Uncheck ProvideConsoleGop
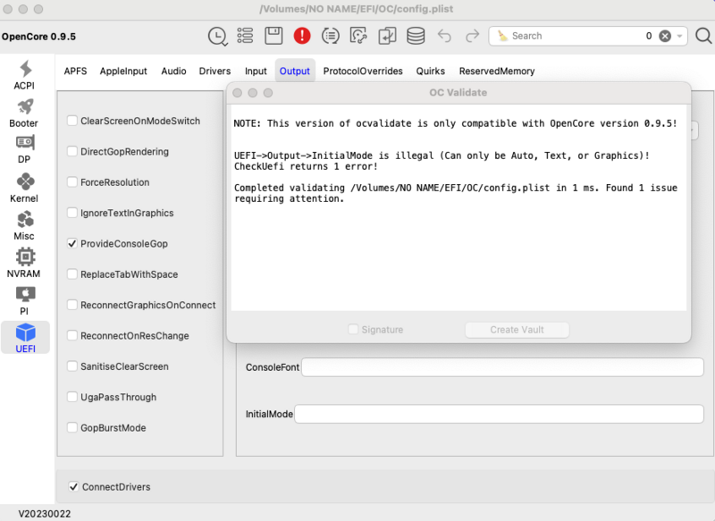715x521 pixels. pyautogui.click(x=72, y=243)
